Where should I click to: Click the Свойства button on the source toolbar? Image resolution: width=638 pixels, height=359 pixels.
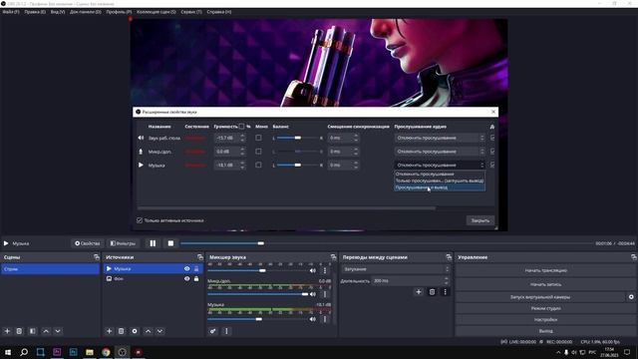pyautogui.click(x=87, y=243)
